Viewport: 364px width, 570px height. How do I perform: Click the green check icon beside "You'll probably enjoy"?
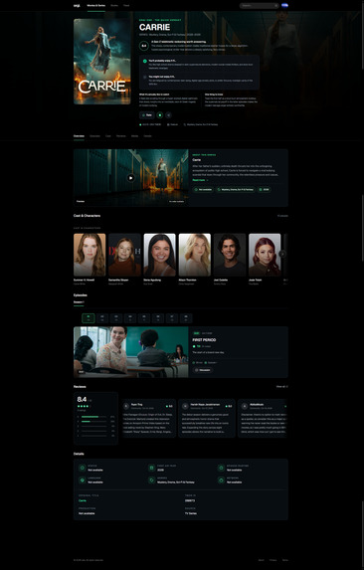pyautogui.click(x=145, y=61)
